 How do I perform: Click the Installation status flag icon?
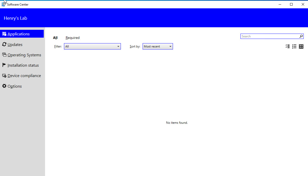(x=4, y=65)
